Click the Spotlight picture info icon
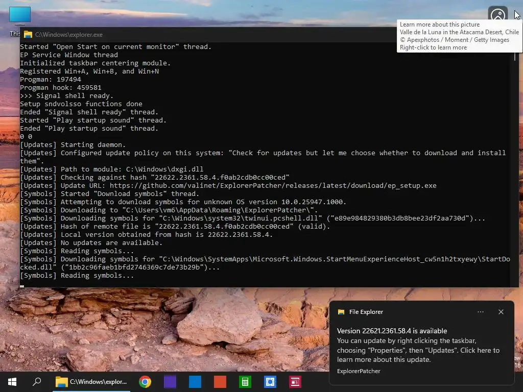Image resolution: width=523 pixels, height=392 pixels. (497, 14)
